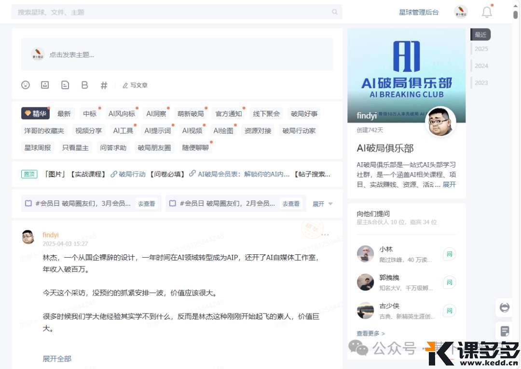521x369 pixels.
Task: Open 小林's avatar
Action: 365,254
